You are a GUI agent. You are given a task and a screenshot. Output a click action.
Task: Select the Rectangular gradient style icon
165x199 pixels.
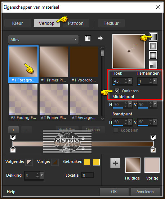tap(153, 46)
